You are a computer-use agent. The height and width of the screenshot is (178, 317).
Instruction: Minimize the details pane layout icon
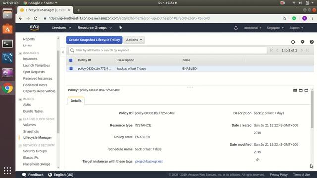(x=295, y=90)
